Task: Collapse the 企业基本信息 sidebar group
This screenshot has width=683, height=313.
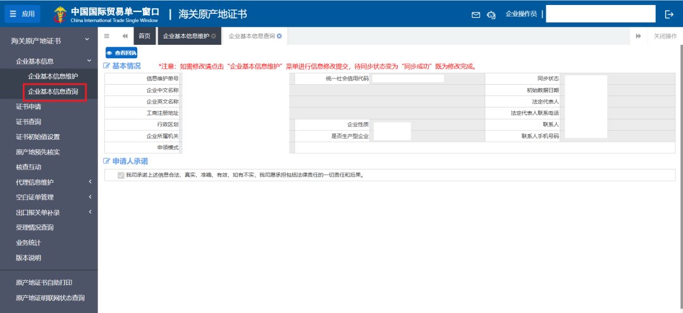Action: 49,61
